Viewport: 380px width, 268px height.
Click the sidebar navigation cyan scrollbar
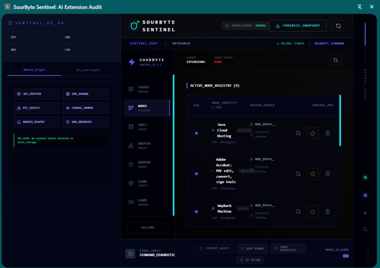[173, 145]
